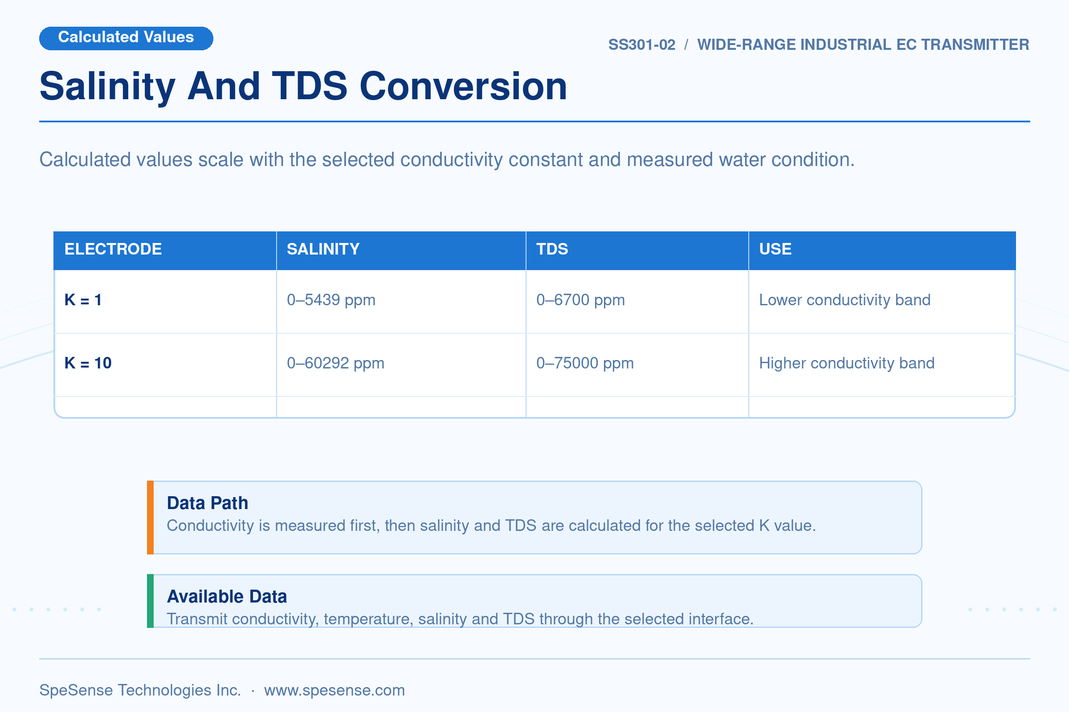Click the SS301-02 model code
The image size is (1069, 712).
pos(642,45)
